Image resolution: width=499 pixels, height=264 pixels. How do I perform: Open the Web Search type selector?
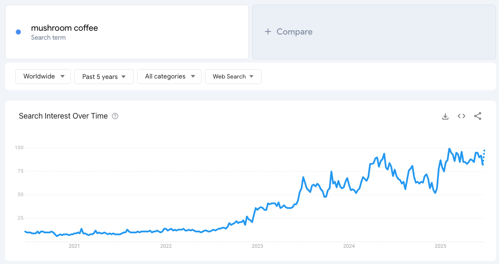(233, 76)
